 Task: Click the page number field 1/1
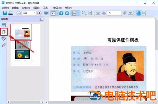point(114,13)
